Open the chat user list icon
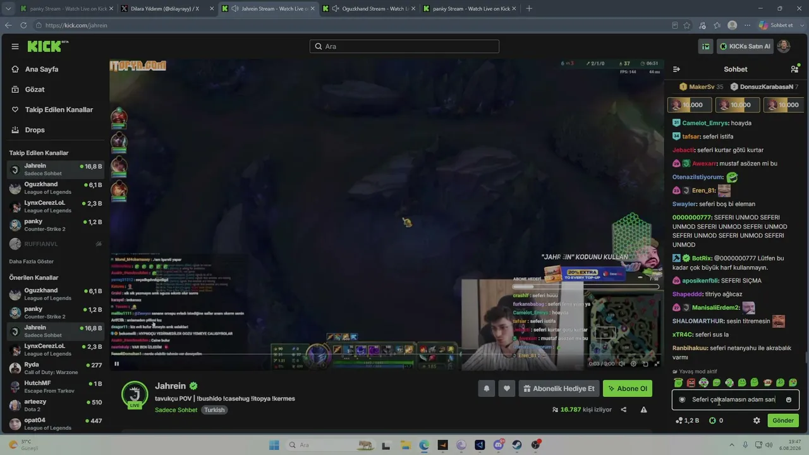Image resolution: width=809 pixels, height=455 pixels. 794,70
